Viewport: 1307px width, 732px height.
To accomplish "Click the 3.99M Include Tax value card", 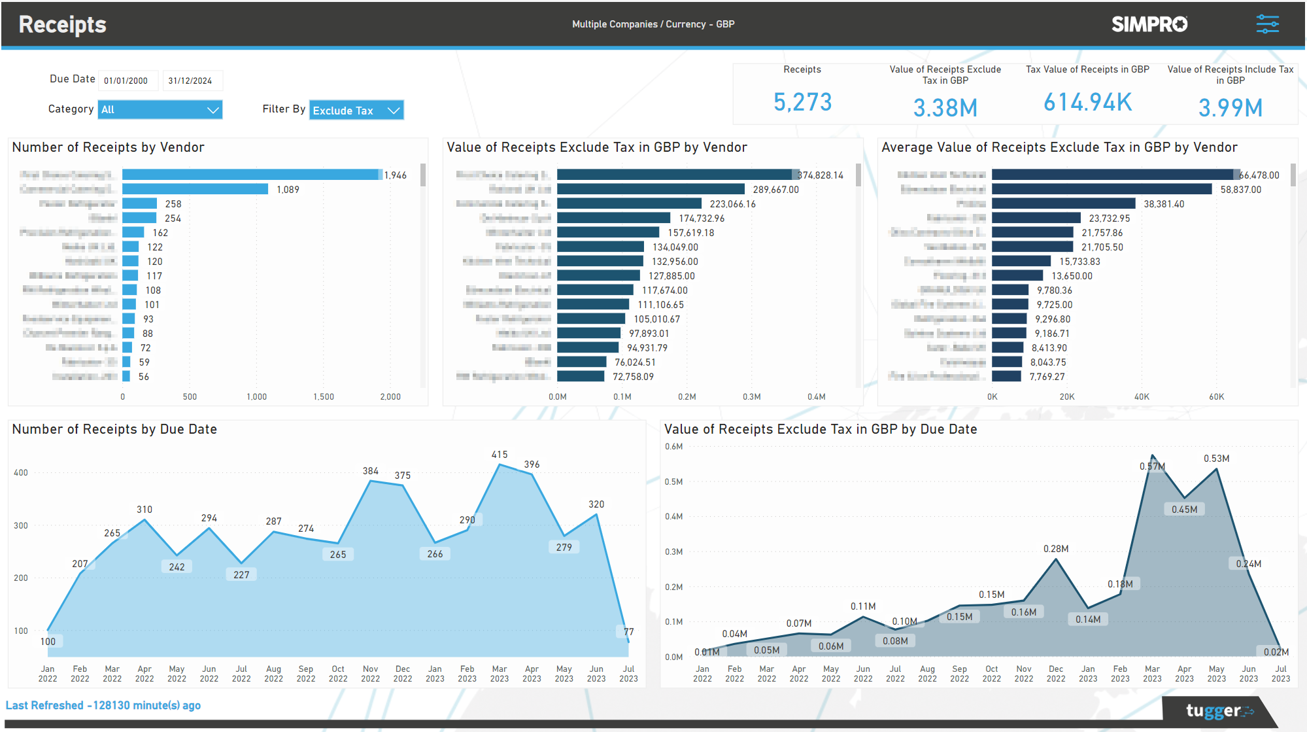I will [1231, 108].
